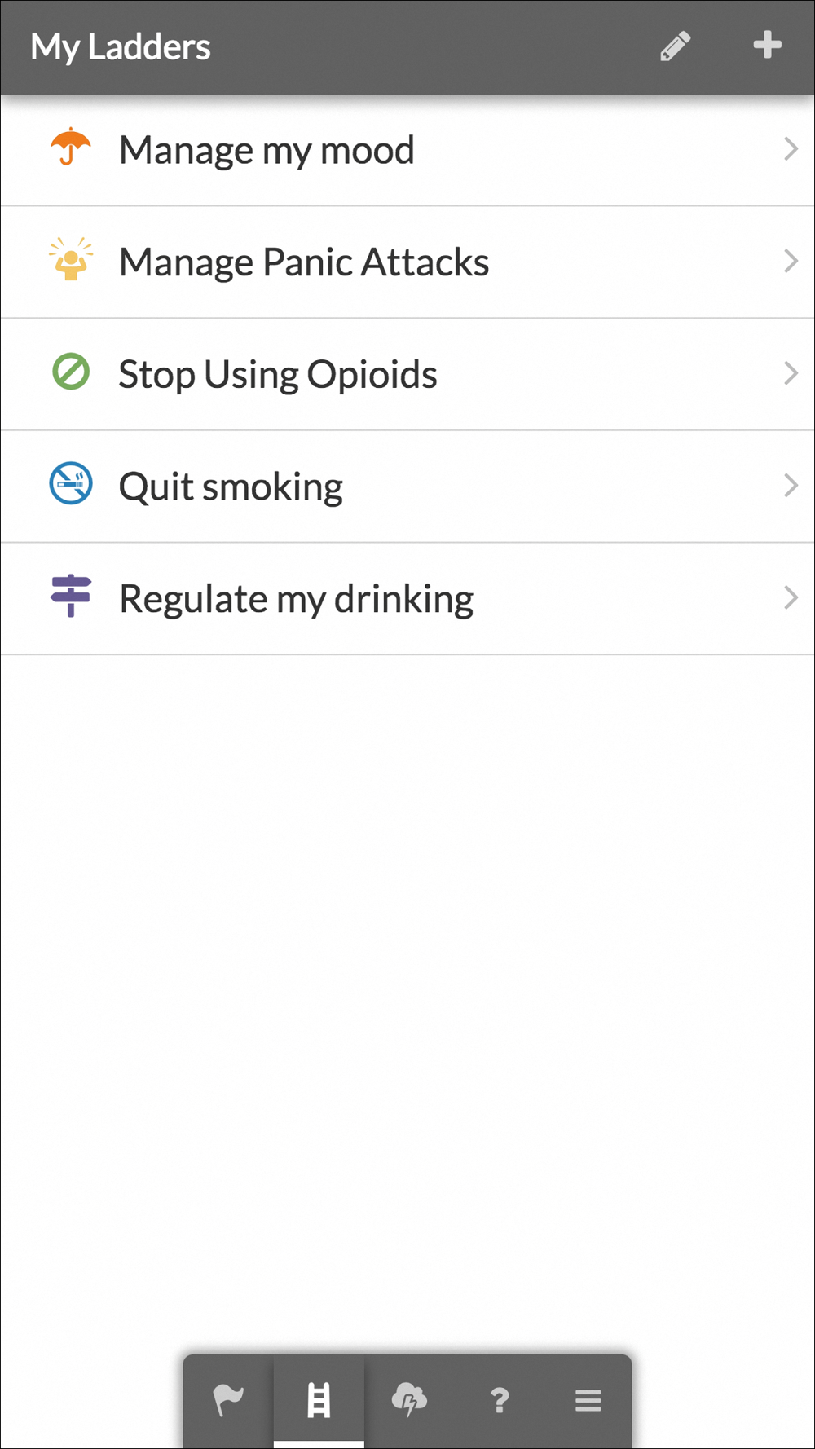
Task: Click the blue no-smoking icon
Action: tap(71, 483)
